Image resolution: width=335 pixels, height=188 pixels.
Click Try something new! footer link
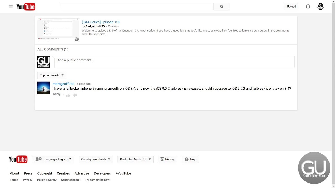pyautogui.click(x=98, y=180)
